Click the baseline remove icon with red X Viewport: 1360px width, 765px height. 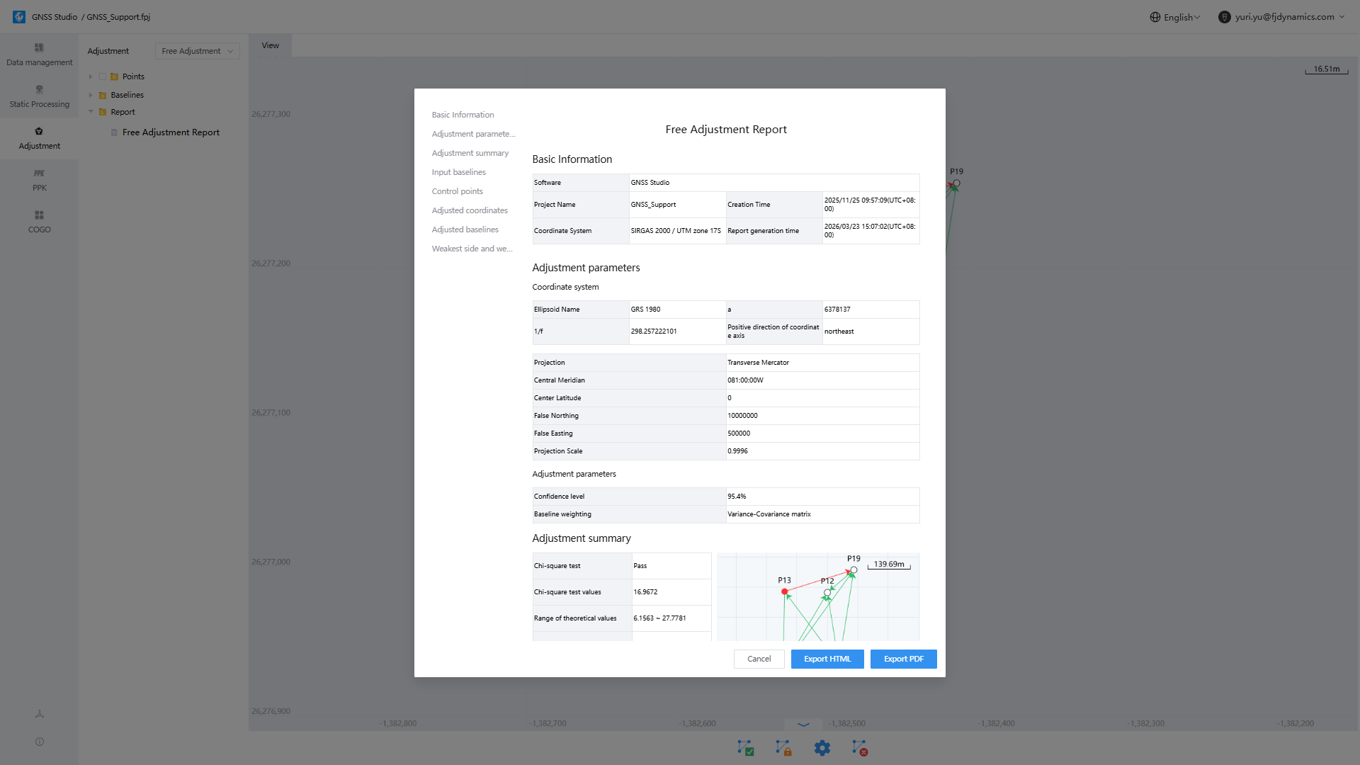[x=859, y=747]
